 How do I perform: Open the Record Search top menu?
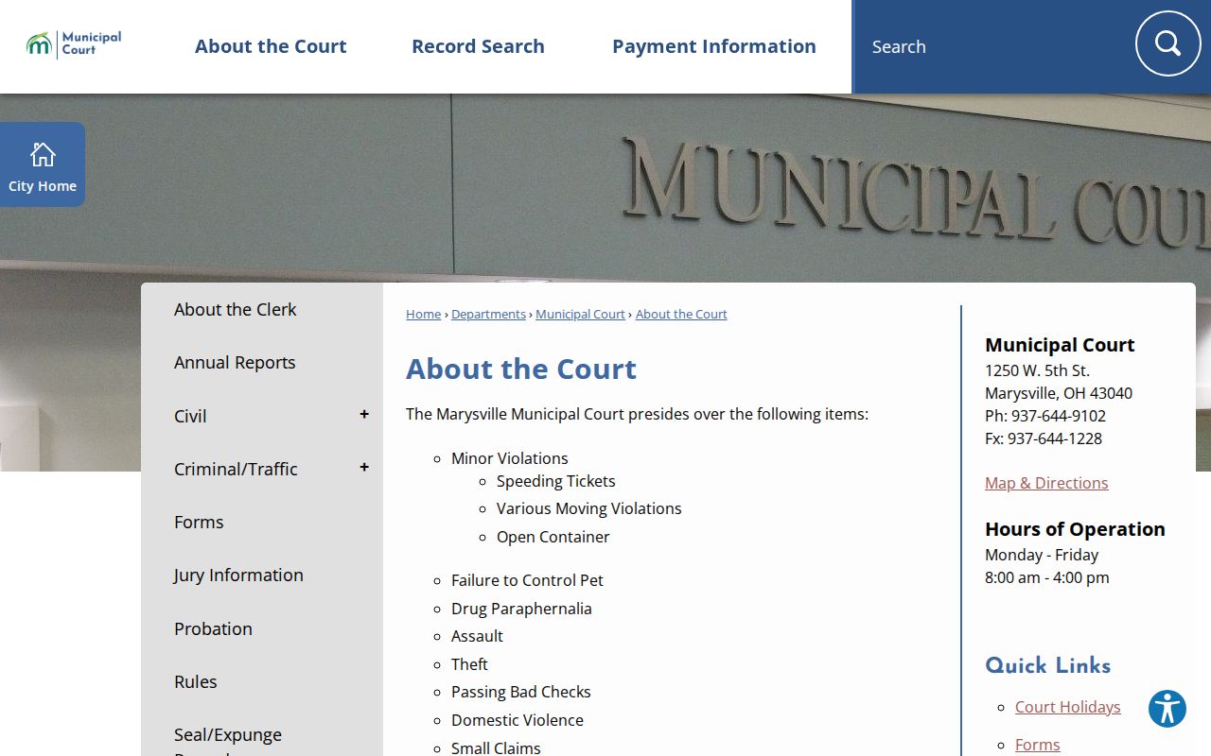click(478, 46)
